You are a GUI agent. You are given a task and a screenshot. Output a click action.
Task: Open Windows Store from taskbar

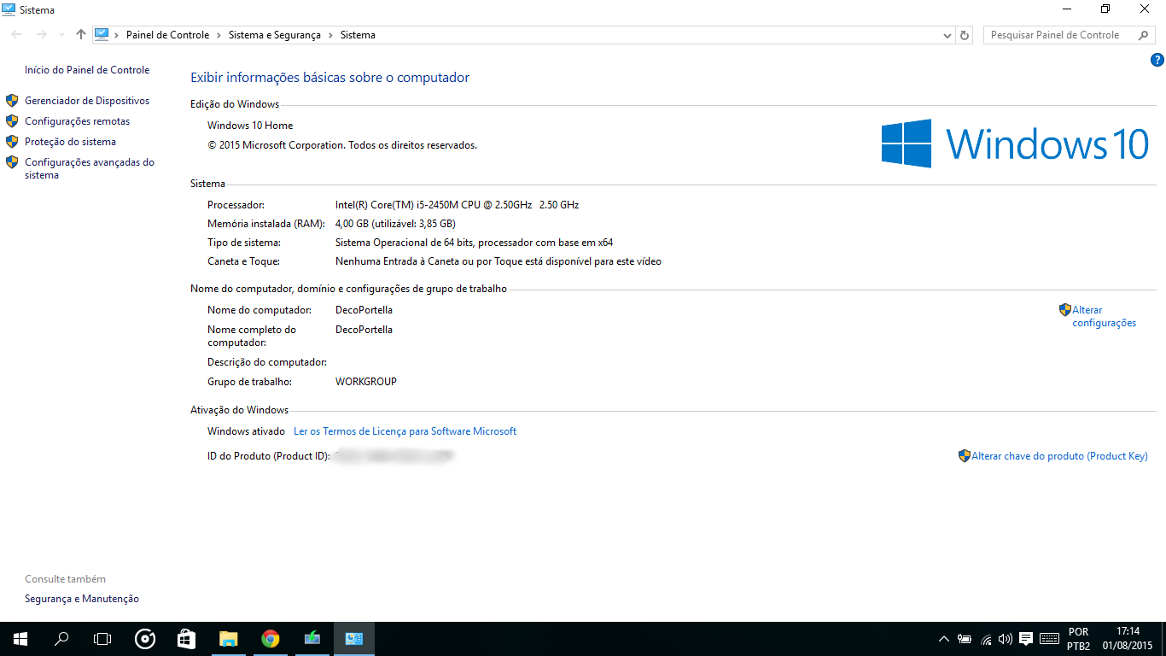pos(186,639)
